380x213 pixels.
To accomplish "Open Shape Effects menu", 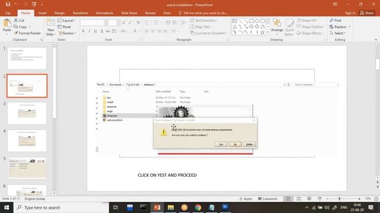I will tap(310, 33).
